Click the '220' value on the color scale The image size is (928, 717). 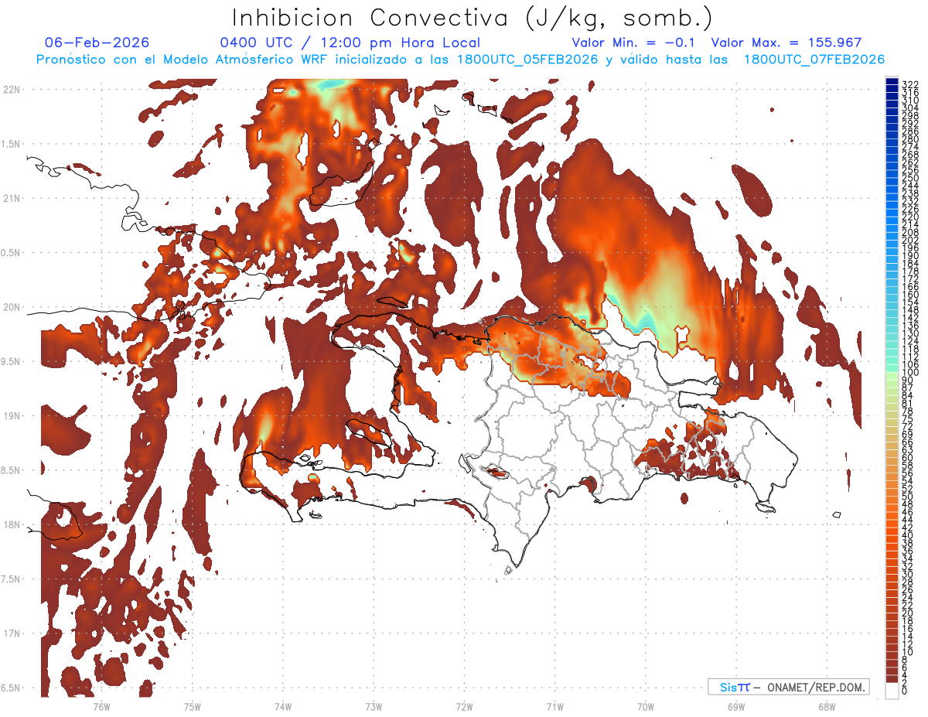(x=910, y=217)
